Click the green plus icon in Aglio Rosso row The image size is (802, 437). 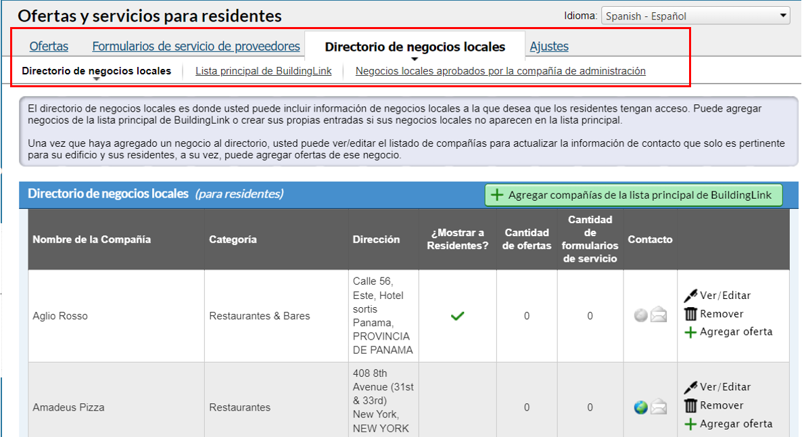(x=690, y=332)
